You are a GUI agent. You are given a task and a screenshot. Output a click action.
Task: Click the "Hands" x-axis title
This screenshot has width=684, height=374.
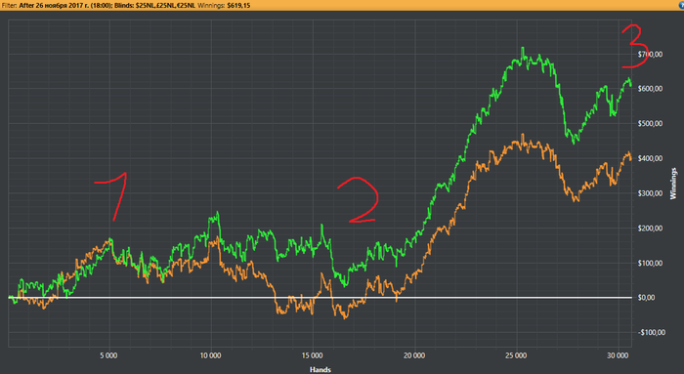coord(321,370)
